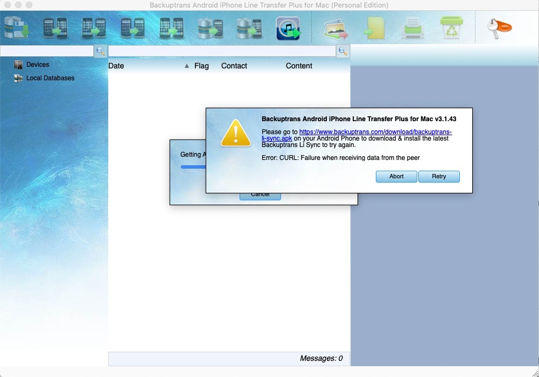Image resolution: width=539 pixels, height=377 pixels.
Task: Click the CURL failure error message text
Action: [x=341, y=158]
